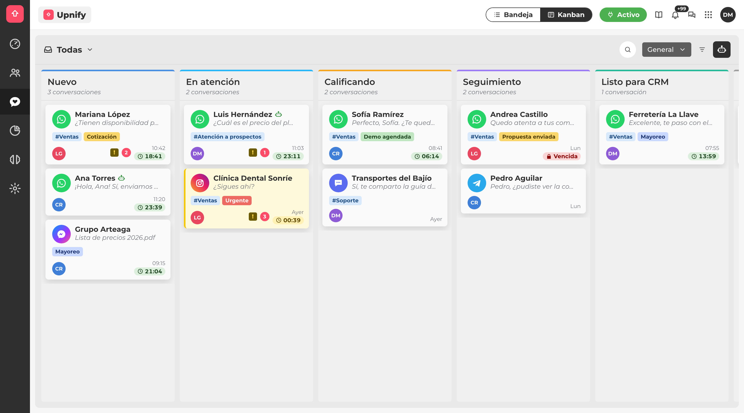Click 'Lista de precios 2026.pdf' message preview
Viewport: 744px width, 413px height.
click(115, 237)
